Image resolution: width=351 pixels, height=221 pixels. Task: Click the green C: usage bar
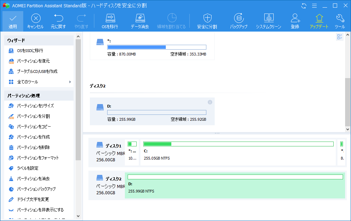[x=238, y=144]
